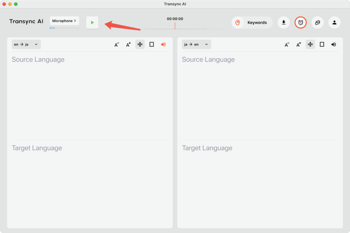
Task: Open the Microphone input source selector
Action: [x=64, y=21]
